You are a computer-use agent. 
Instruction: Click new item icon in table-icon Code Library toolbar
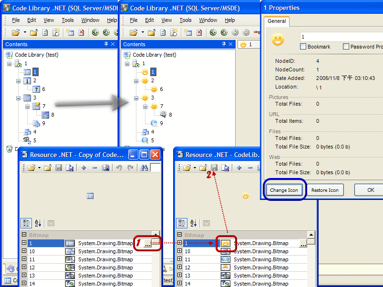click(x=70, y=32)
